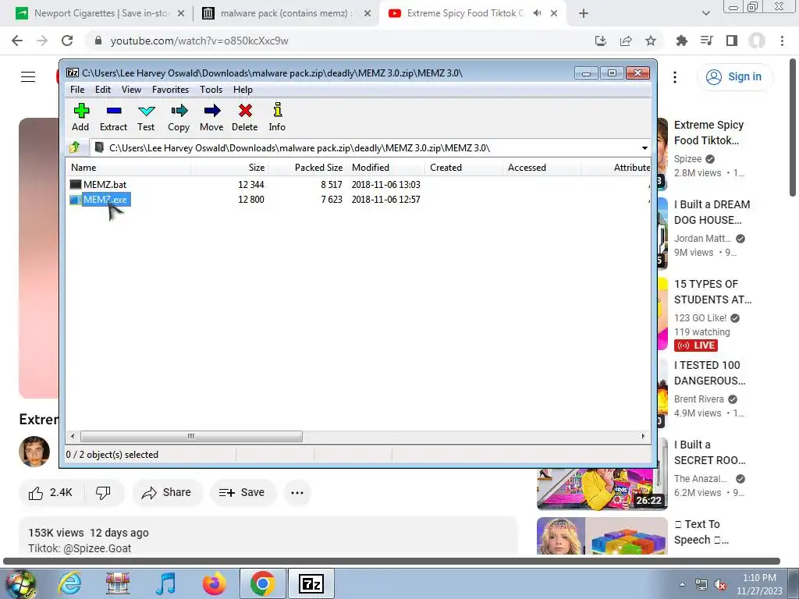Sort by the Accessed column header
The height and width of the screenshot is (599, 799).
click(542, 168)
